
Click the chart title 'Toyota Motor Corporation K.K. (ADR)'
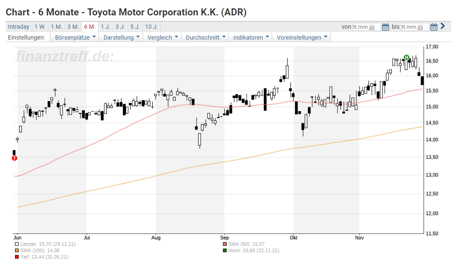pos(167,12)
